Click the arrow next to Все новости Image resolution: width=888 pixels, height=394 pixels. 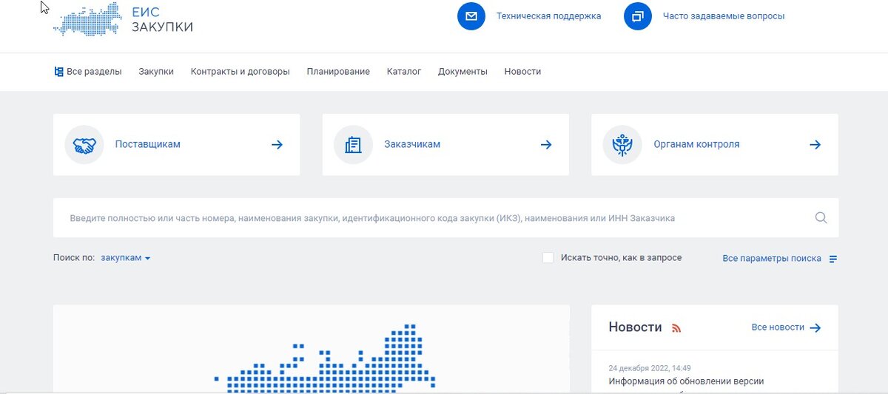coord(815,328)
